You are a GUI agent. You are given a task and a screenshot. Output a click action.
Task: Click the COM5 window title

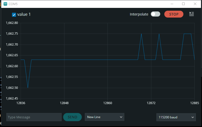[x=13, y=4]
